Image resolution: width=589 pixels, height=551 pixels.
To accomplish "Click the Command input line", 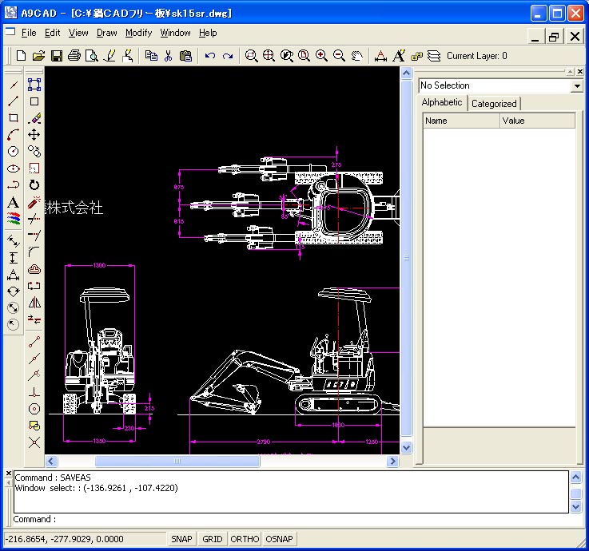I will tap(291, 520).
